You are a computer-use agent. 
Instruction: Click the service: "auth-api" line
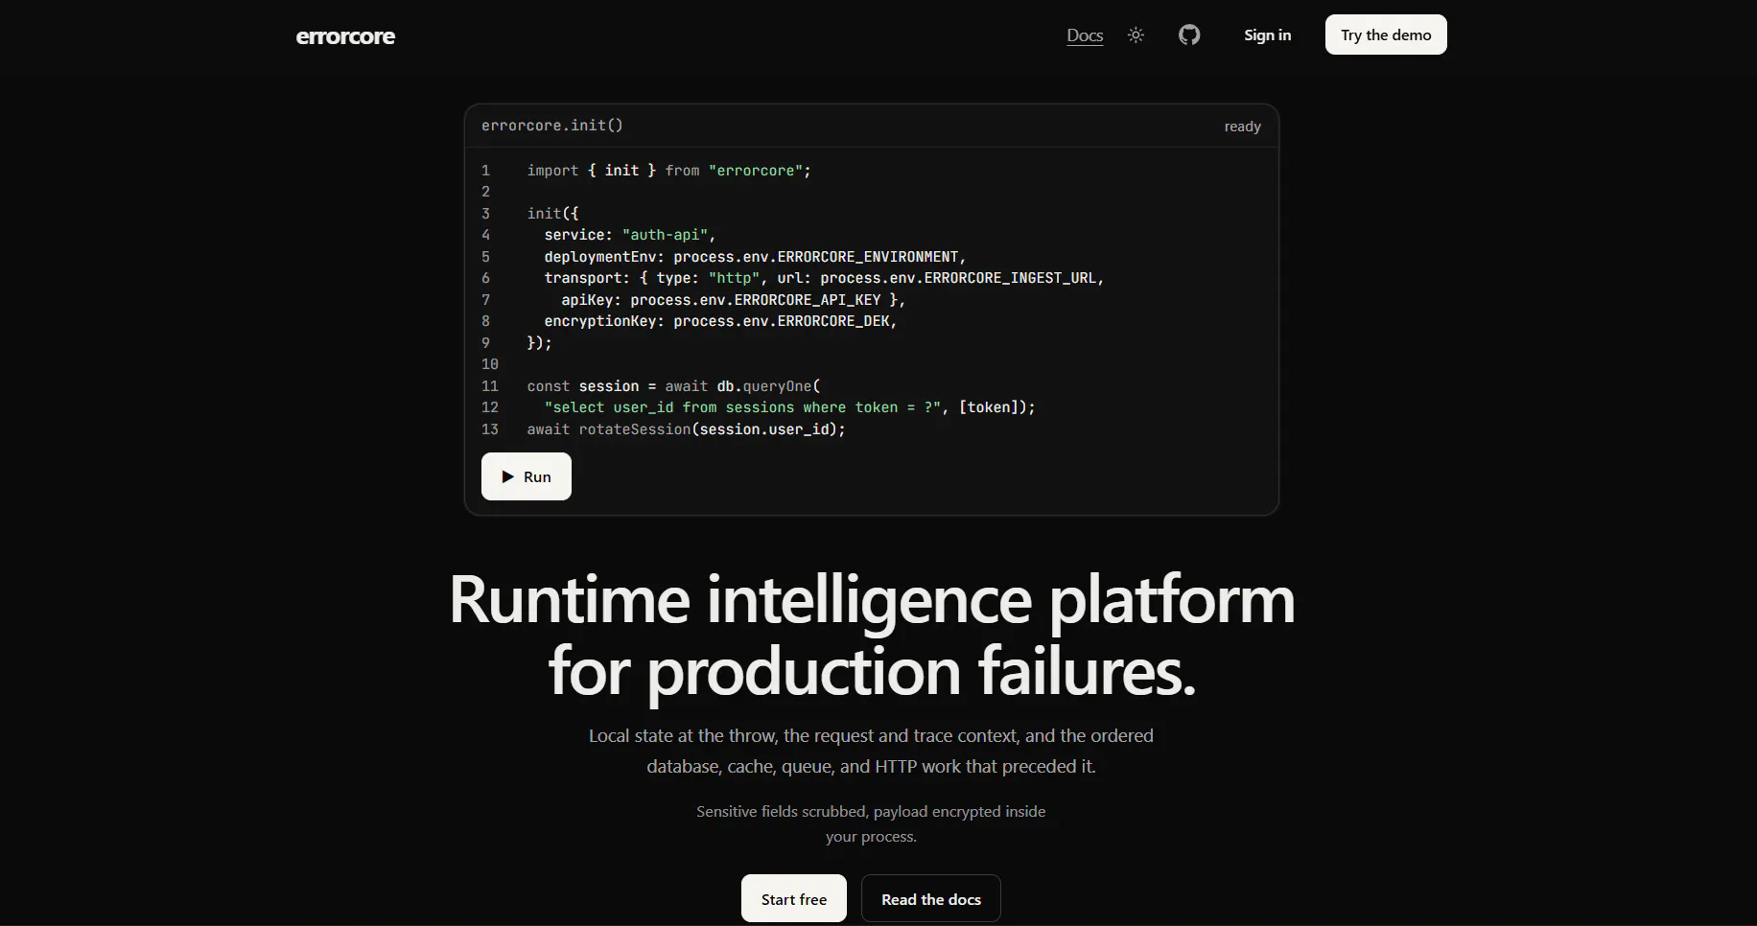630,235
